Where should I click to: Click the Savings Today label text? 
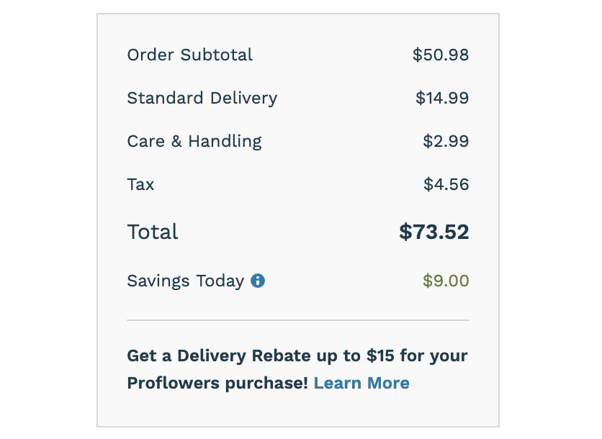pyautogui.click(x=186, y=281)
